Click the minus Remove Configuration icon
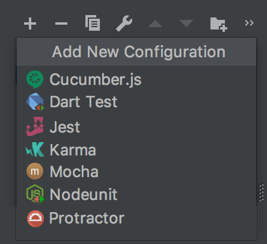The width and height of the screenshot is (267, 244). (x=61, y=23)
